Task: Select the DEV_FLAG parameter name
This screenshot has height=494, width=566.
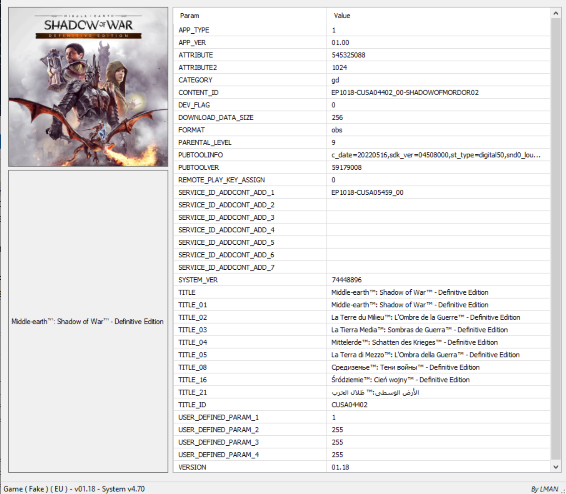Action: click(x=194, y=105)
